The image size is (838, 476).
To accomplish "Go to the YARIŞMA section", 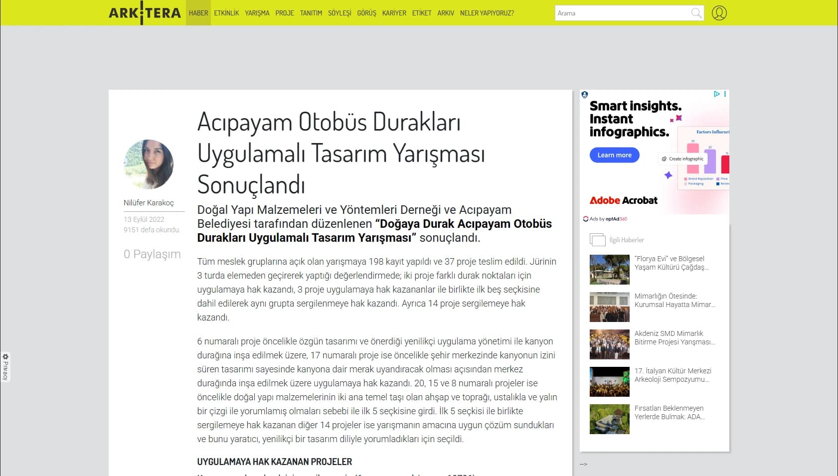I will (257, 13).
